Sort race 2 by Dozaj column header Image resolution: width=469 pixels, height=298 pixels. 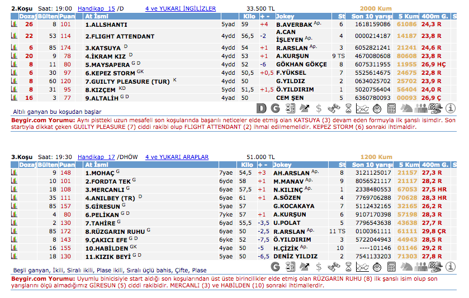pos(27,17)
